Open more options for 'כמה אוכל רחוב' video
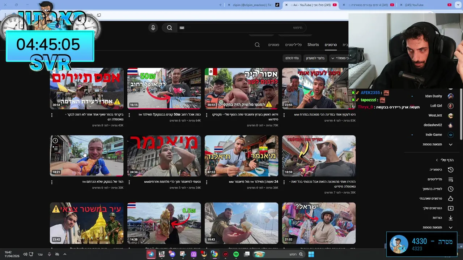This screenshot has width=463, height=260. pyautogui.click(x=129, y=115)
